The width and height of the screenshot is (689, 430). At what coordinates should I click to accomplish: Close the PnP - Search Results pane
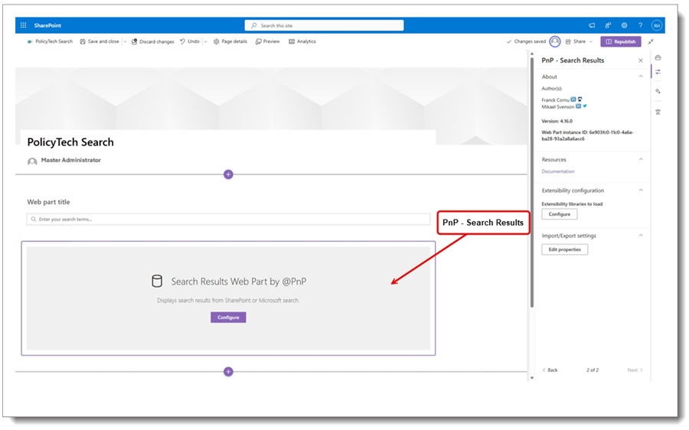click(641, 60)
